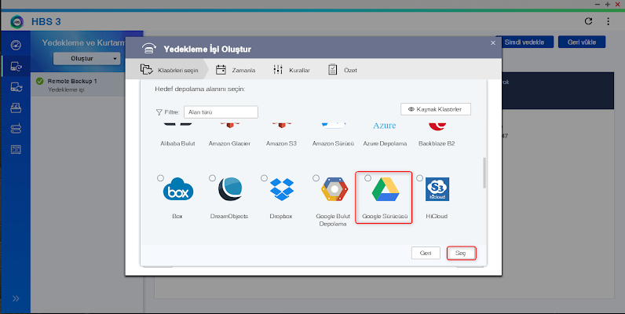This screenshot has height=314, width=625.
Task: Click the Alibaba Bulut label
Action: (x=177, y=144)
